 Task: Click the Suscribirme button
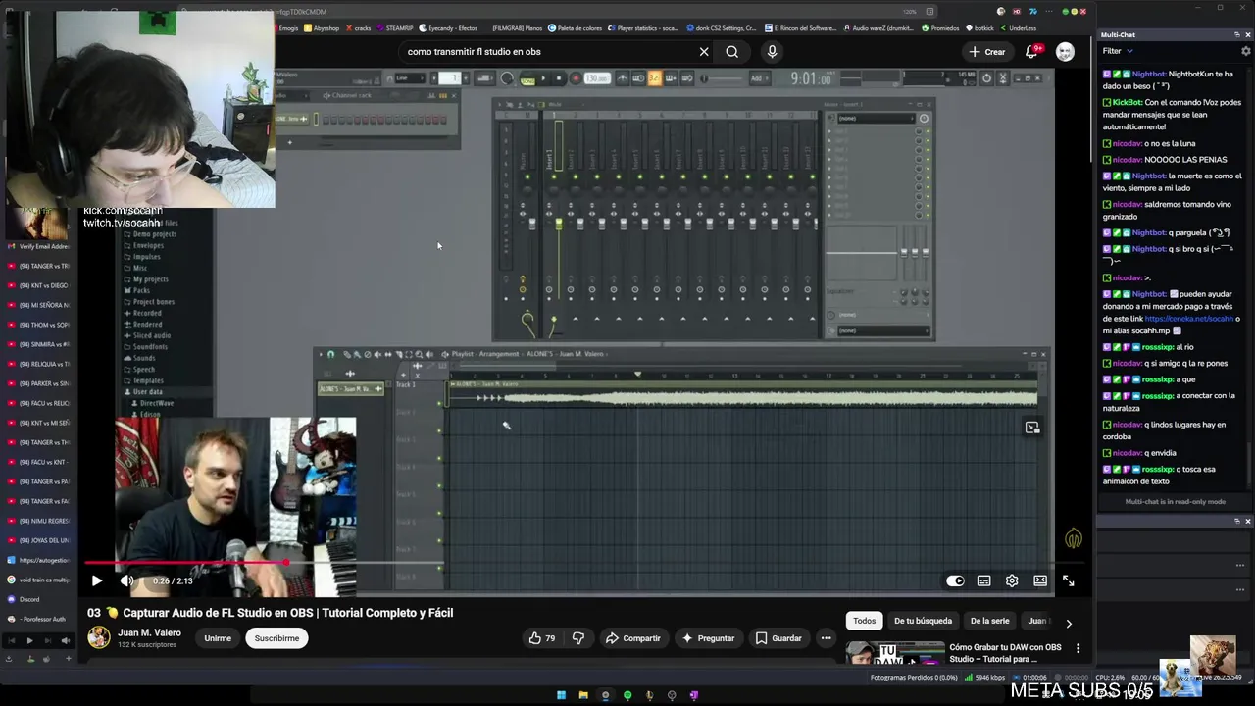click(x=276, y=638)
